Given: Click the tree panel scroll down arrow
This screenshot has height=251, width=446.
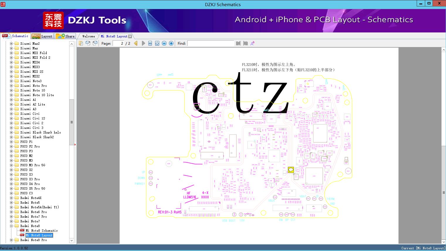Looking at the screenshot, I should pos(72,240).
